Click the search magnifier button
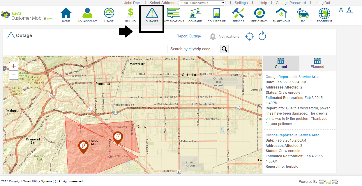The image size is (362, 186). (224, 49)
